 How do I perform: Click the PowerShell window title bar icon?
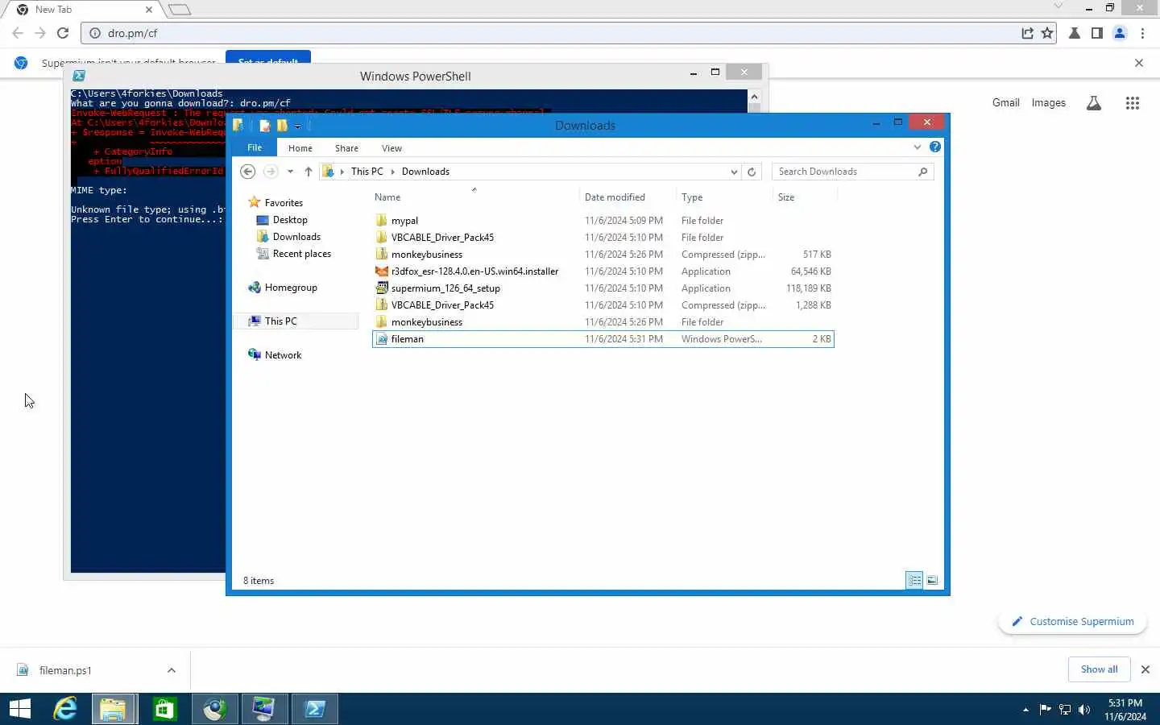coord(79,76)
